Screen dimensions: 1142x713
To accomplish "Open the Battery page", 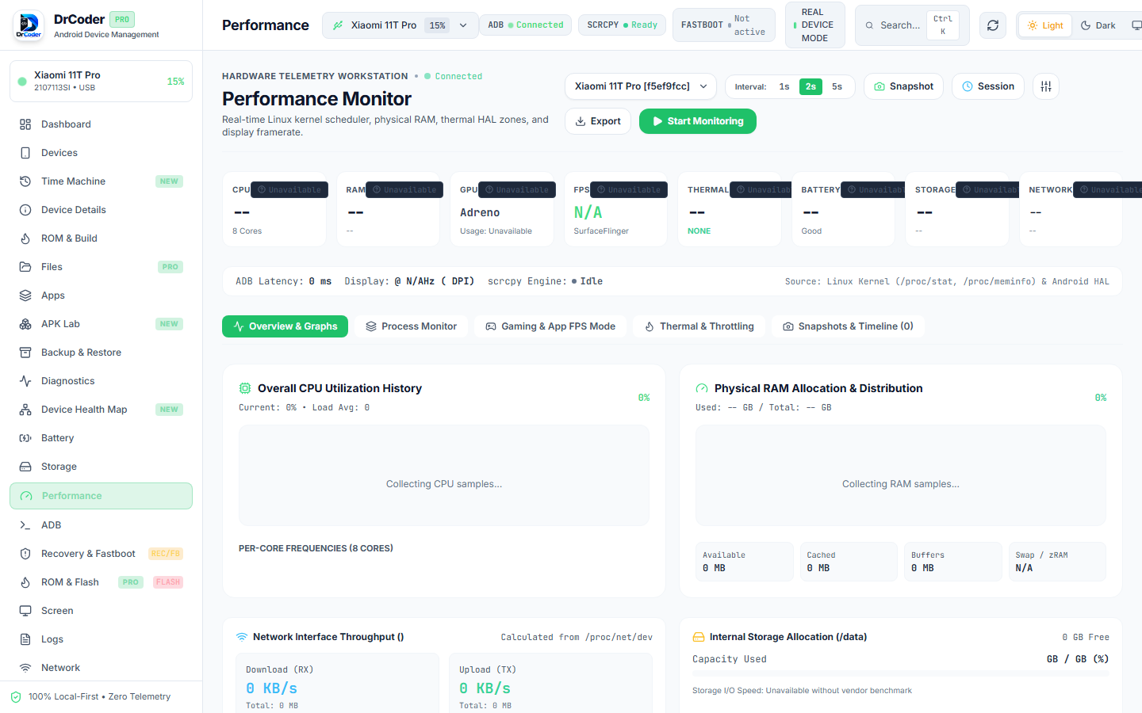I will click(x=101, y=438).
